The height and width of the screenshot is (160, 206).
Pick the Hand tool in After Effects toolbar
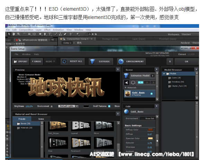point(14,34)
